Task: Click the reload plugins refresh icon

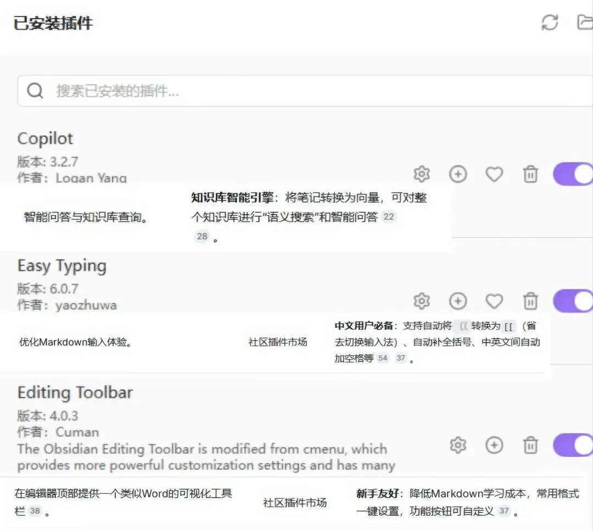Action: (x=550, y=23)
